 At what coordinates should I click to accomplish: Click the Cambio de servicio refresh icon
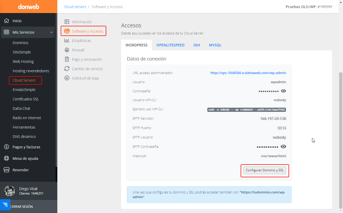coord(67,69)
